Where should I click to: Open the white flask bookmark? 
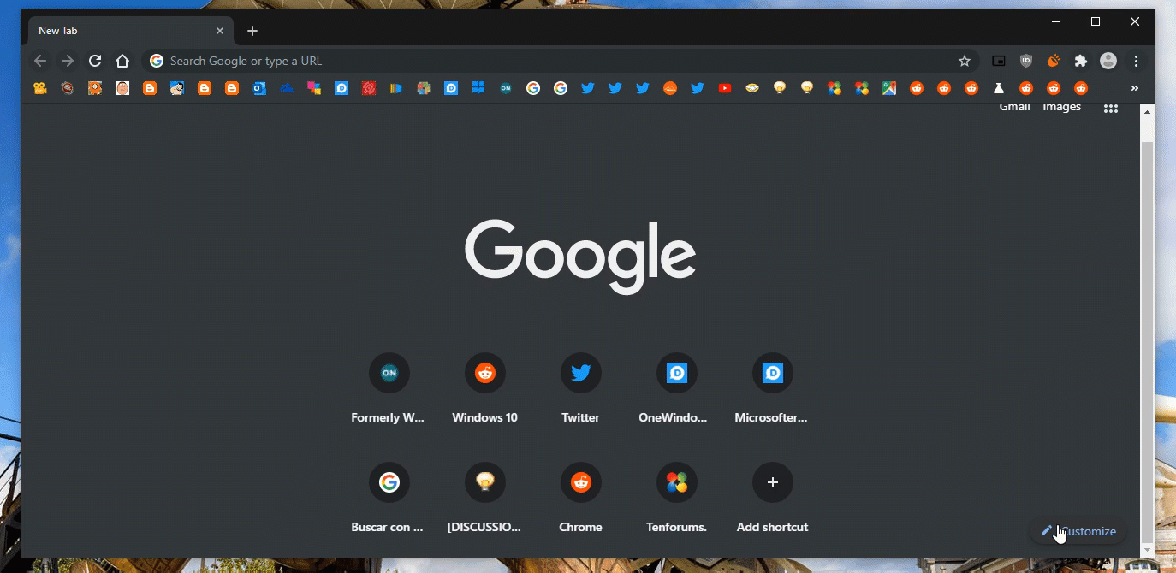(999, 88)
